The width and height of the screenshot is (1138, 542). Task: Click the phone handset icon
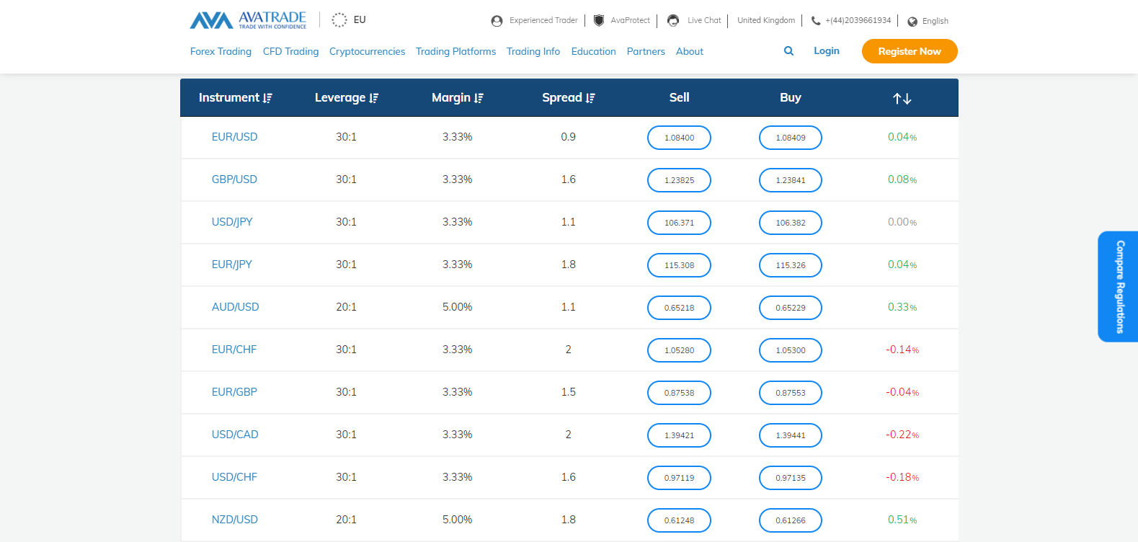click(816, 21)
